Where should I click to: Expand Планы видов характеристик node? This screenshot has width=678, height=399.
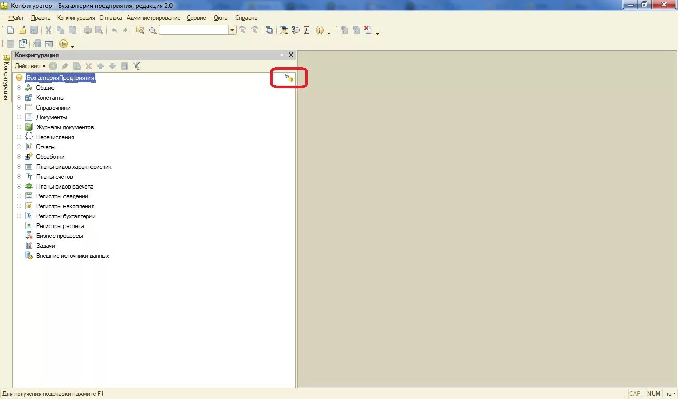19,167
